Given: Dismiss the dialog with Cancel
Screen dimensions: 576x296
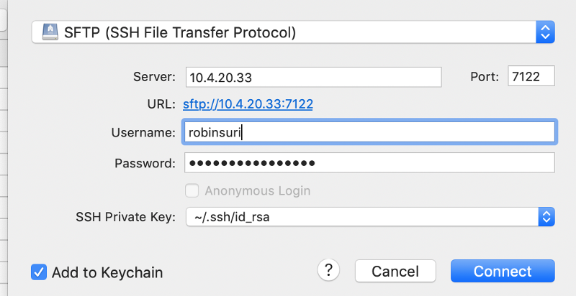Looking at the screenshot, I should pos(395,271).
